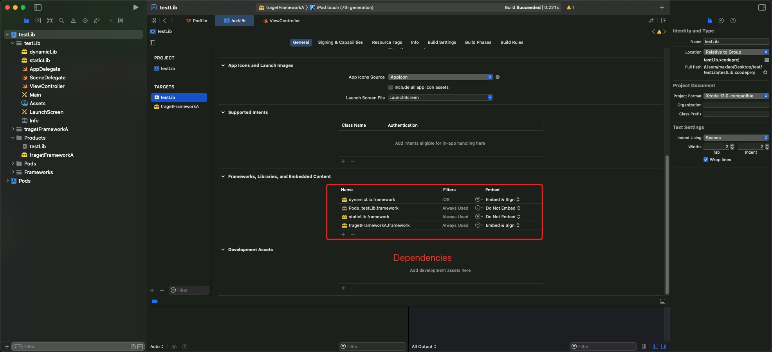This screenshot has height=352, width=772.
Task: Go back in editor history
Action: (164, 21)
